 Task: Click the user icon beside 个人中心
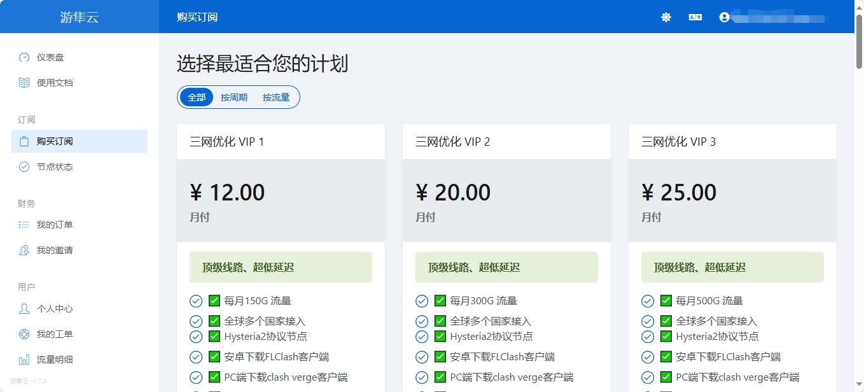pyautogui.click(x=24, y=309)
